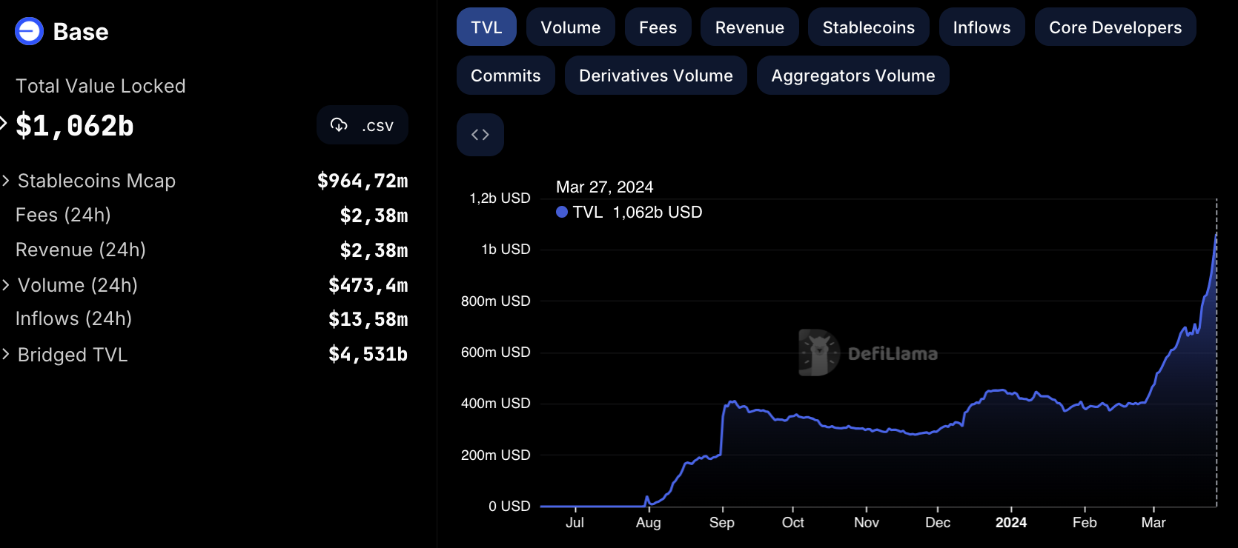The image size is (1238, 548).
Task: Enable the Aggregators Volume chart metric
Action: [853, 76]
